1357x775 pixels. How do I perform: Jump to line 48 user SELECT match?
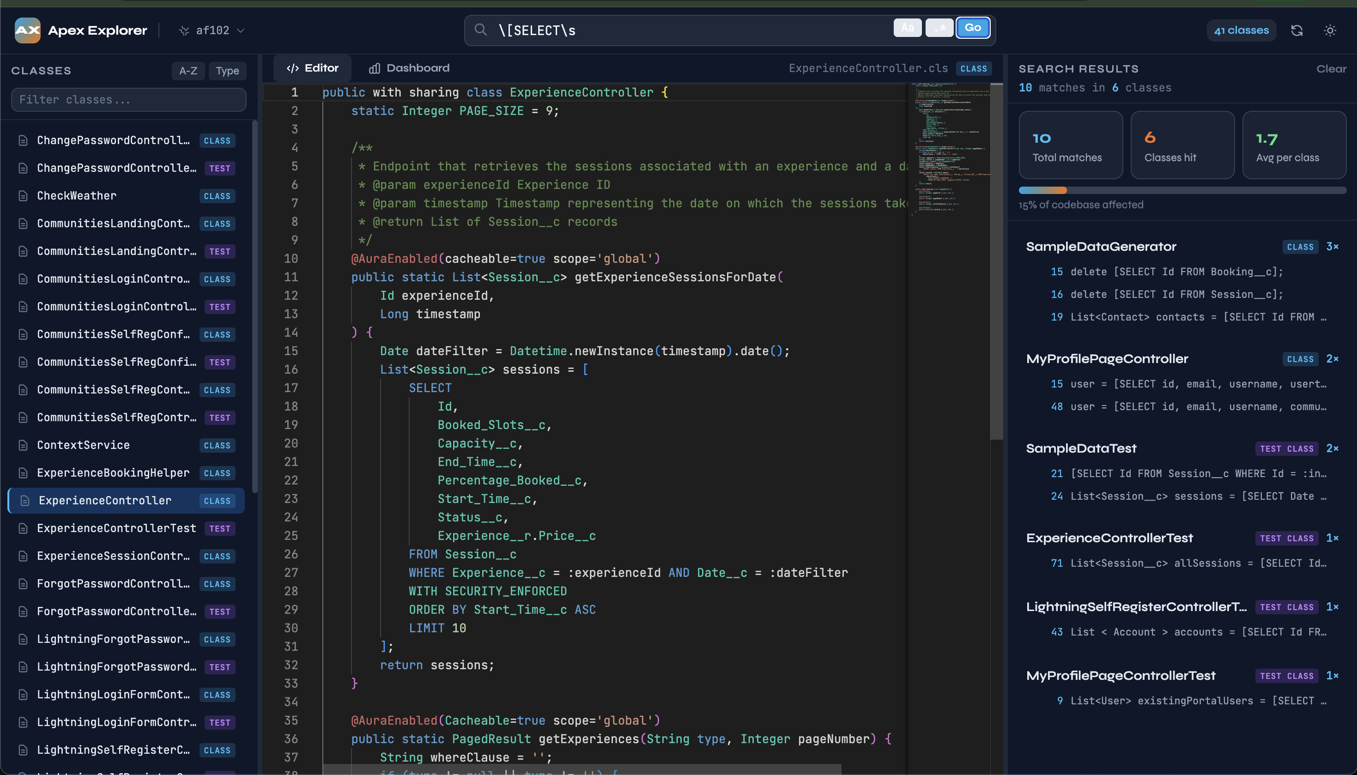1182,406
